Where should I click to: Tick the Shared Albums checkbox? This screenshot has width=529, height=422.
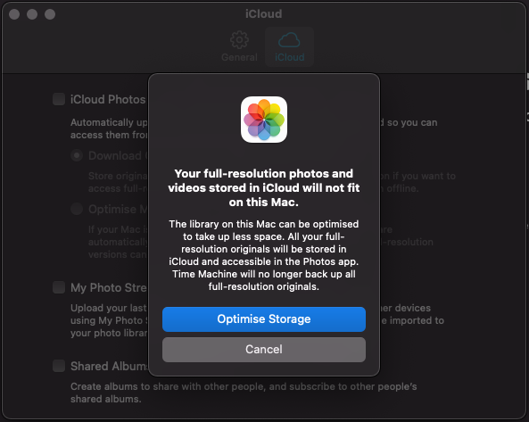click(59, 366)
